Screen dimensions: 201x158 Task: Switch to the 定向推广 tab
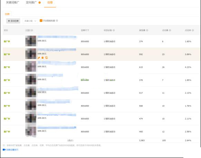31,2
